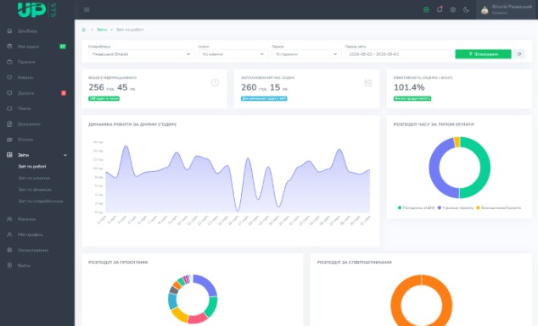Click the Вийти logout icon in sidebar
This screenshot has width=538, height=326.
pos(9,265)
